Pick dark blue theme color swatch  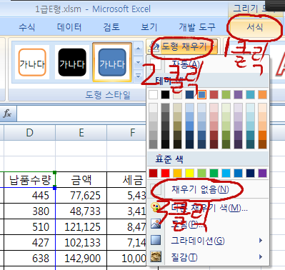tap(189, 94)
